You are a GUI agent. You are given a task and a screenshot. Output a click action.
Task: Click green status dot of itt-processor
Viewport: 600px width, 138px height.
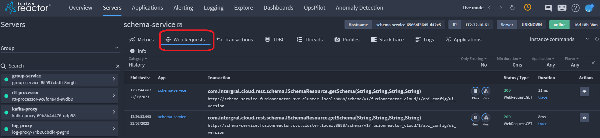click(x=6, y=96)
